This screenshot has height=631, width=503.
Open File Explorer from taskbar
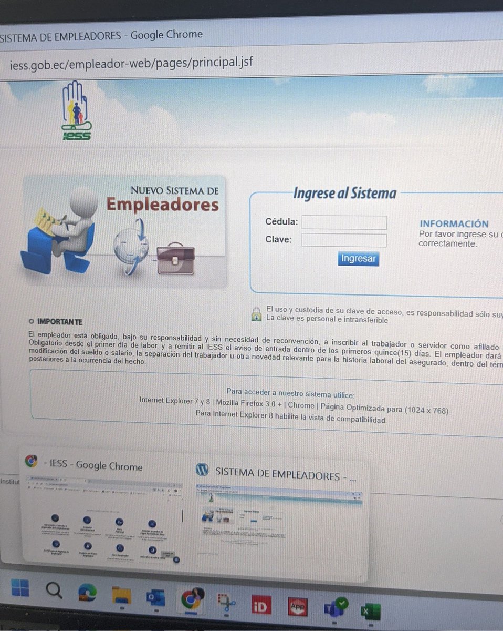(121, 595)
